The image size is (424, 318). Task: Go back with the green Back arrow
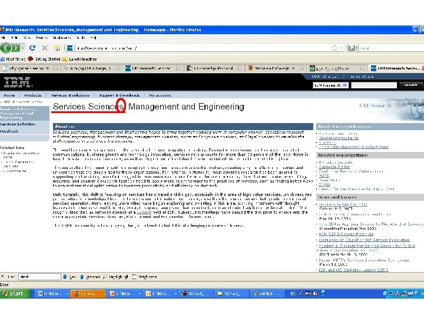click(6, 48)
